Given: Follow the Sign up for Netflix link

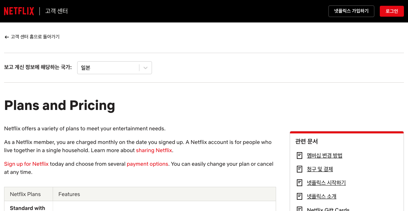Looking at the screenshot, I should coord(26,164).
